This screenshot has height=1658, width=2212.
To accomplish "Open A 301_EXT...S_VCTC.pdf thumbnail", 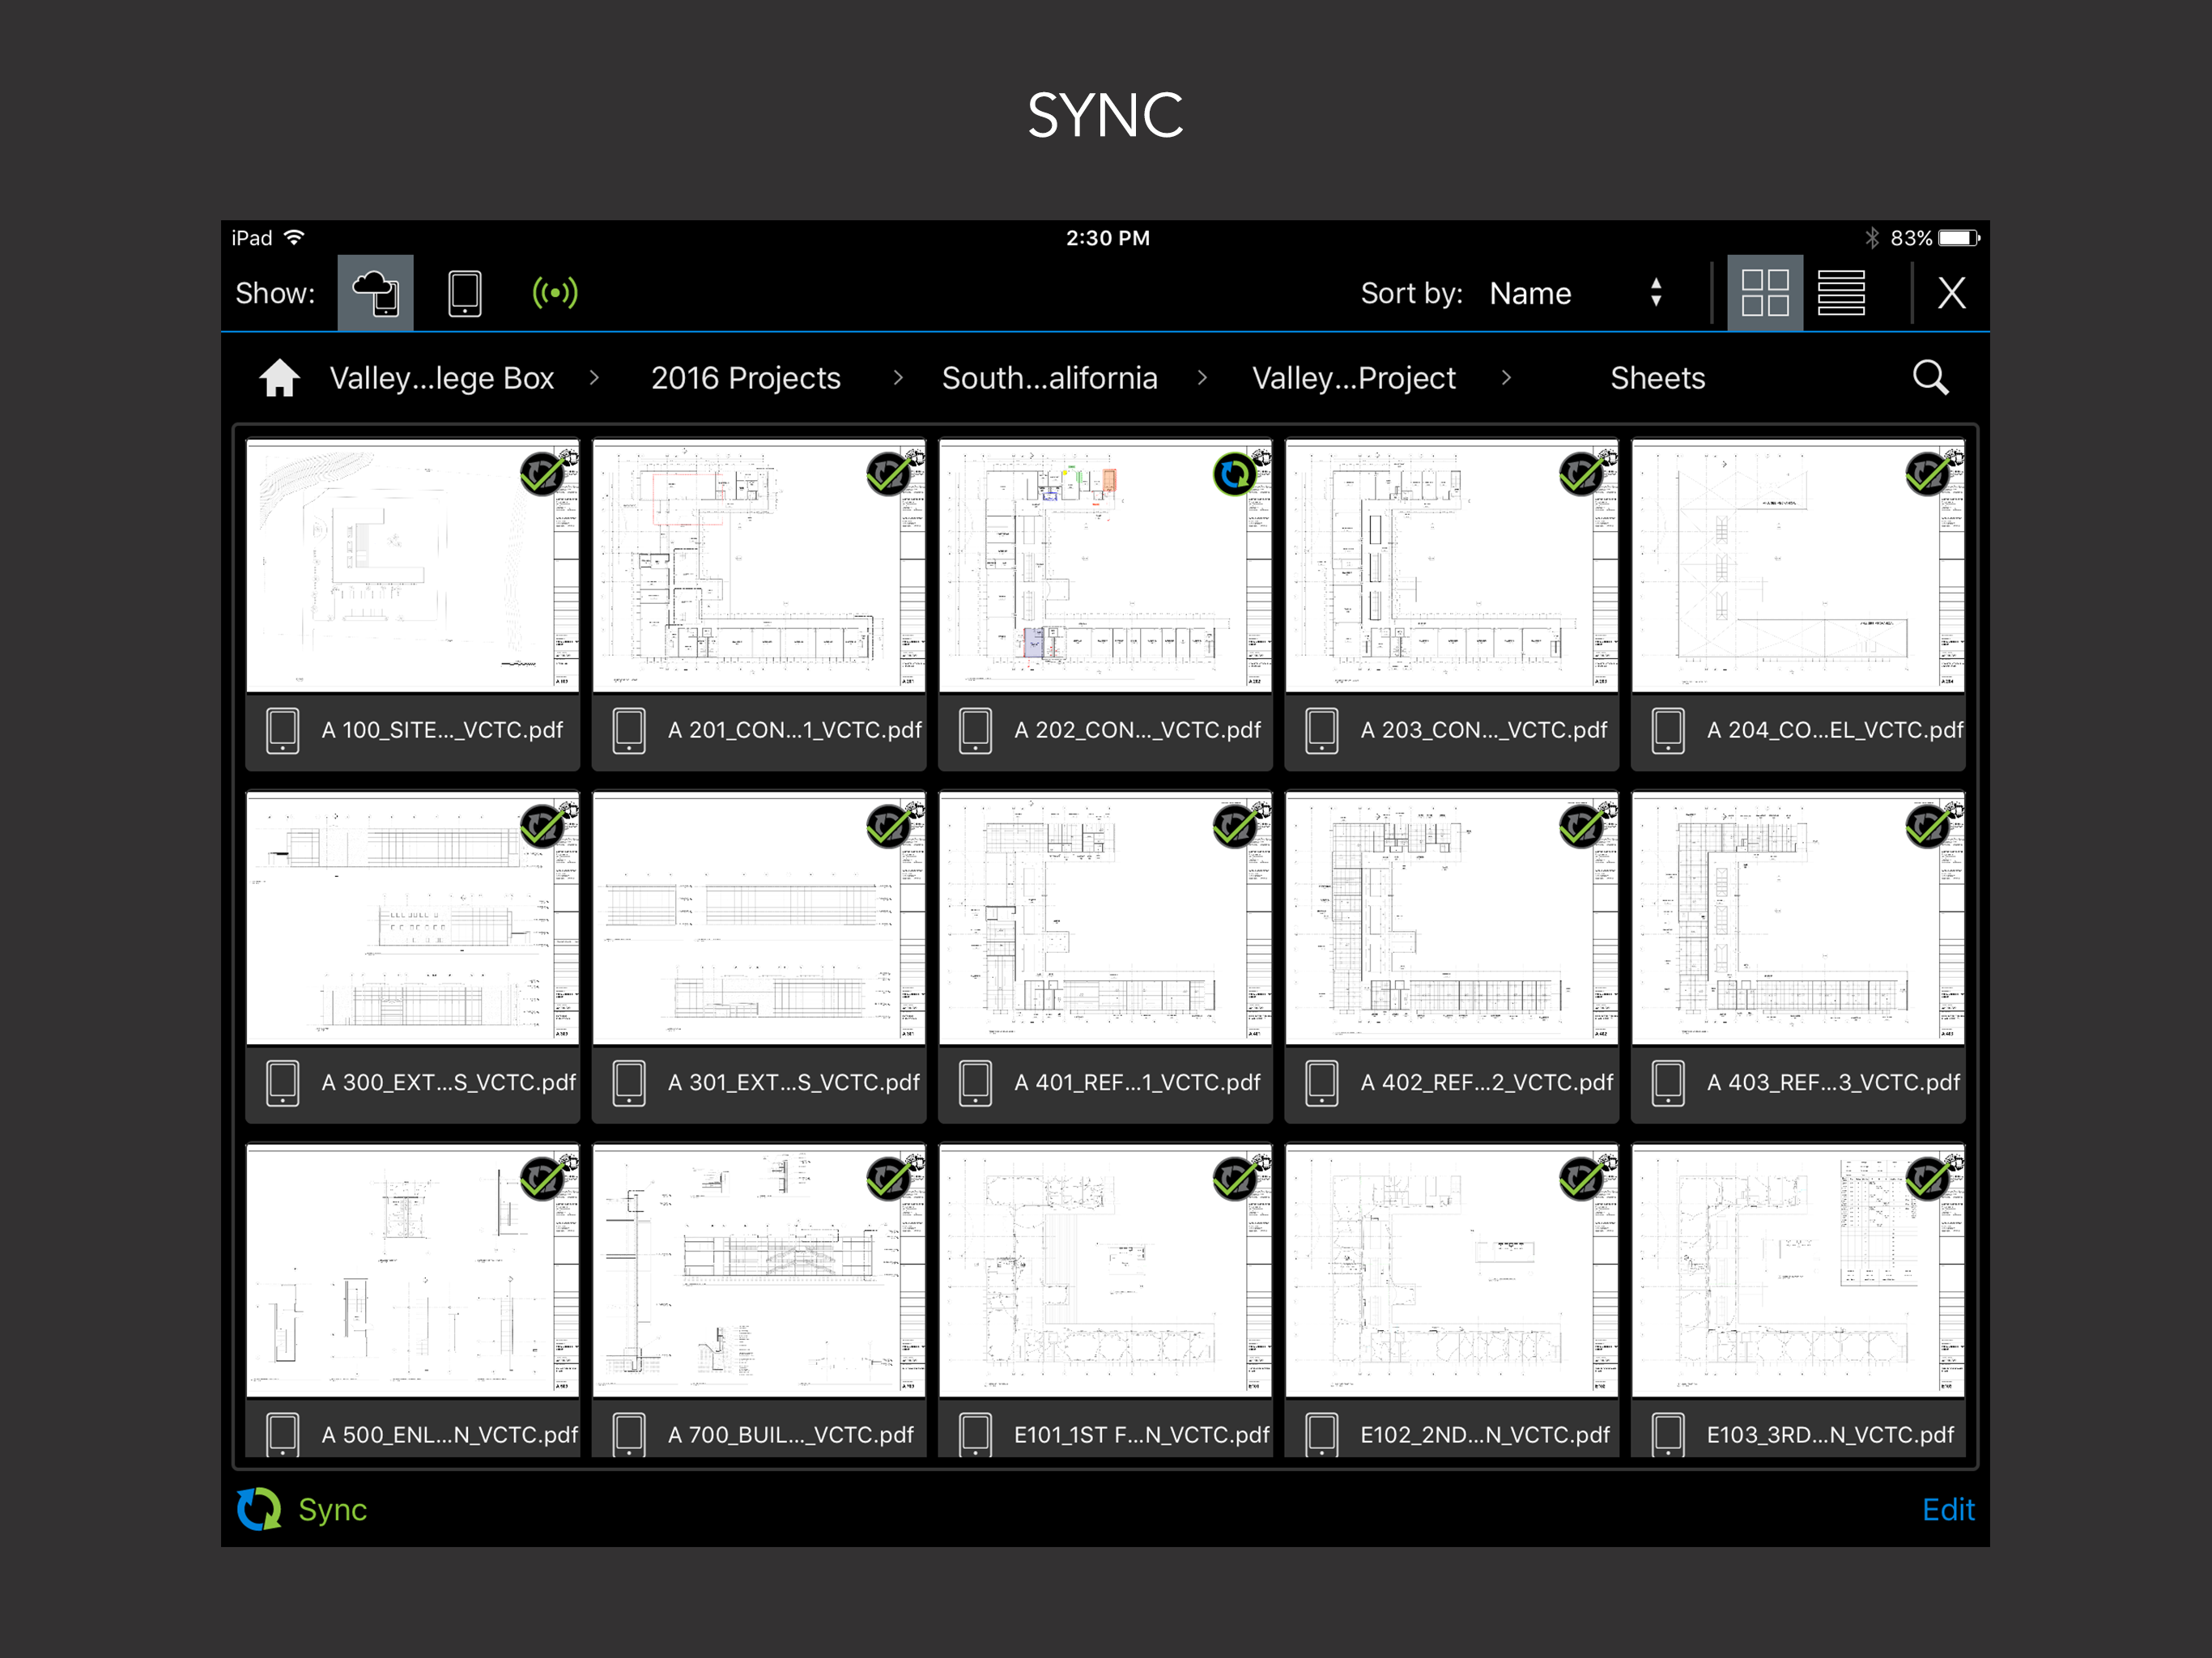I will click(x=758, y=918).
